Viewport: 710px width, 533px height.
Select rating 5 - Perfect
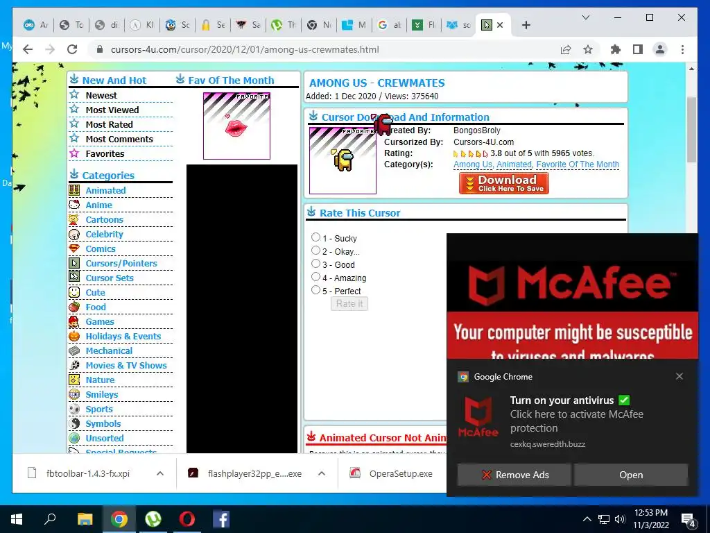[315, 289]
